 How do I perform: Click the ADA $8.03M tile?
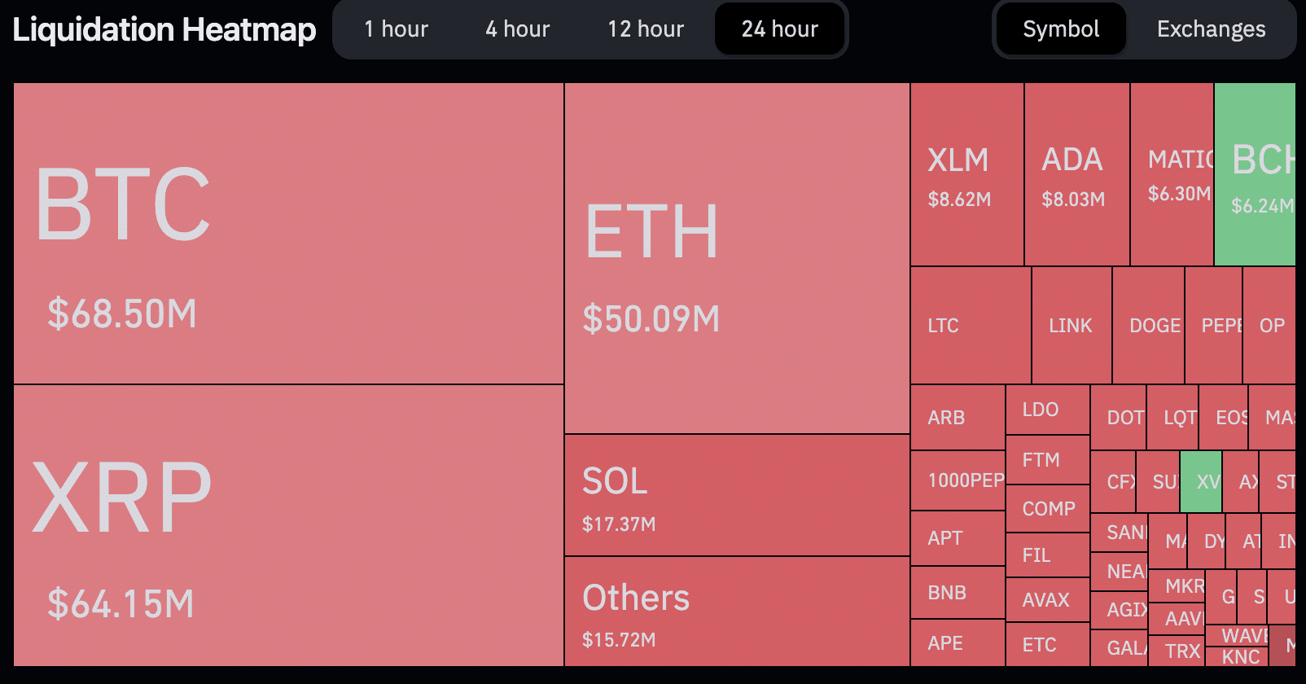coord(1076,174)
